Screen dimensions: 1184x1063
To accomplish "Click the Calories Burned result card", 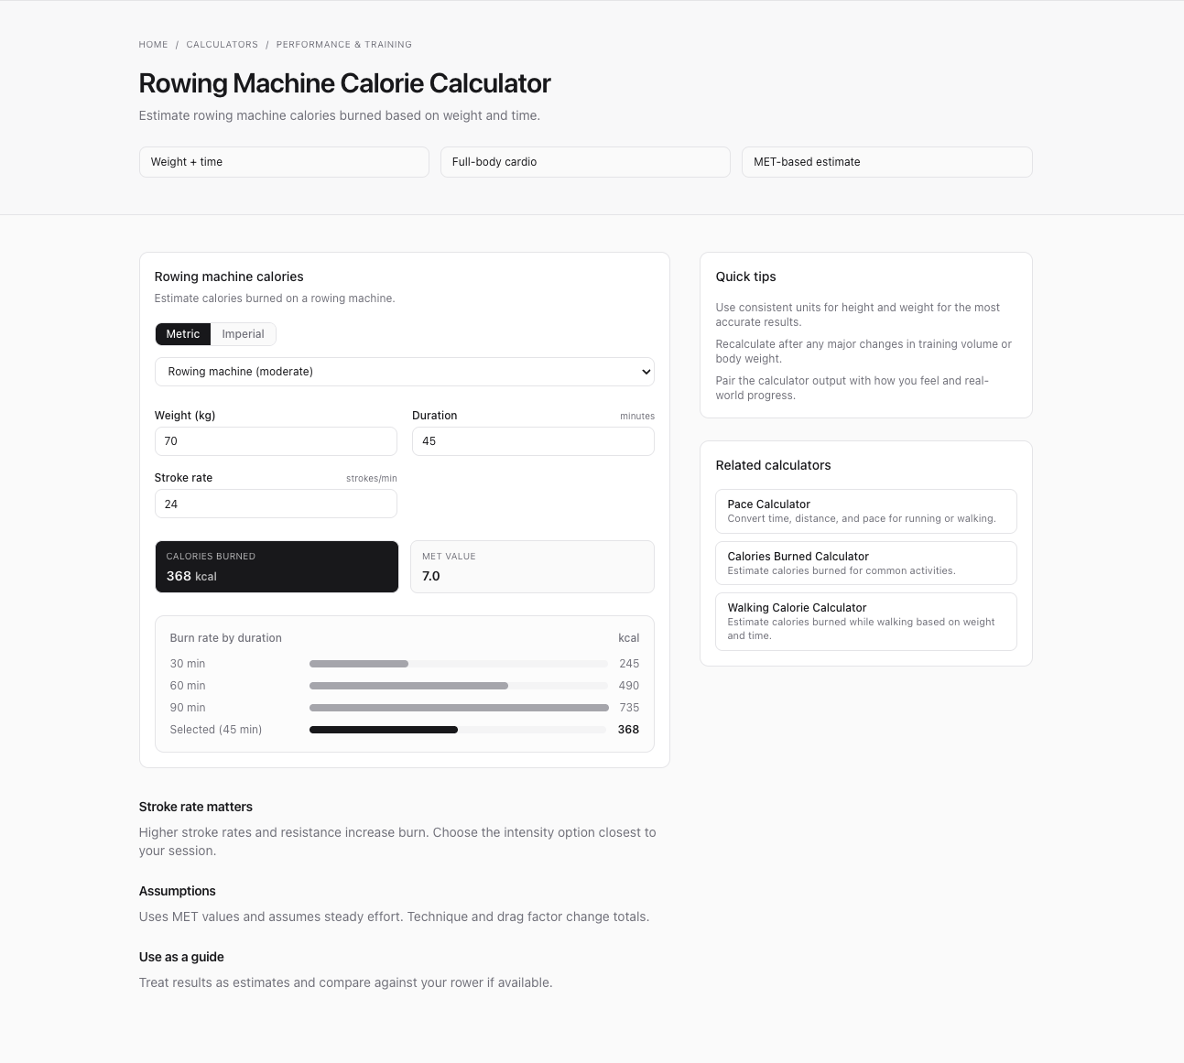I will click(277, 567).
